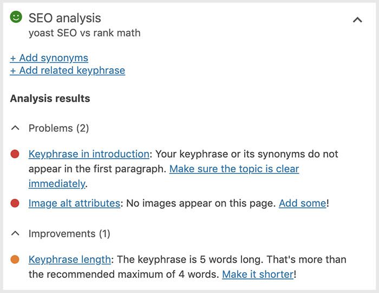Click the Problems (2) label
This screenshot has width=379, height=293.
[x=58, y=128]
